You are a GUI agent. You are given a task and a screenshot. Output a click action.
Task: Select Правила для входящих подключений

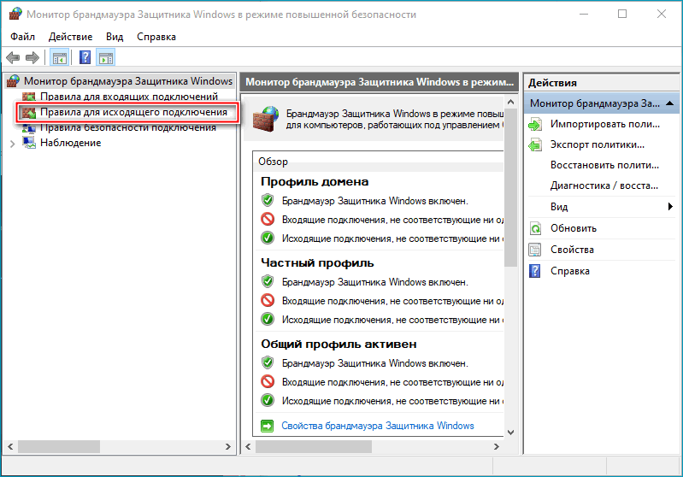pyautogui.click(x=129, y=97)
